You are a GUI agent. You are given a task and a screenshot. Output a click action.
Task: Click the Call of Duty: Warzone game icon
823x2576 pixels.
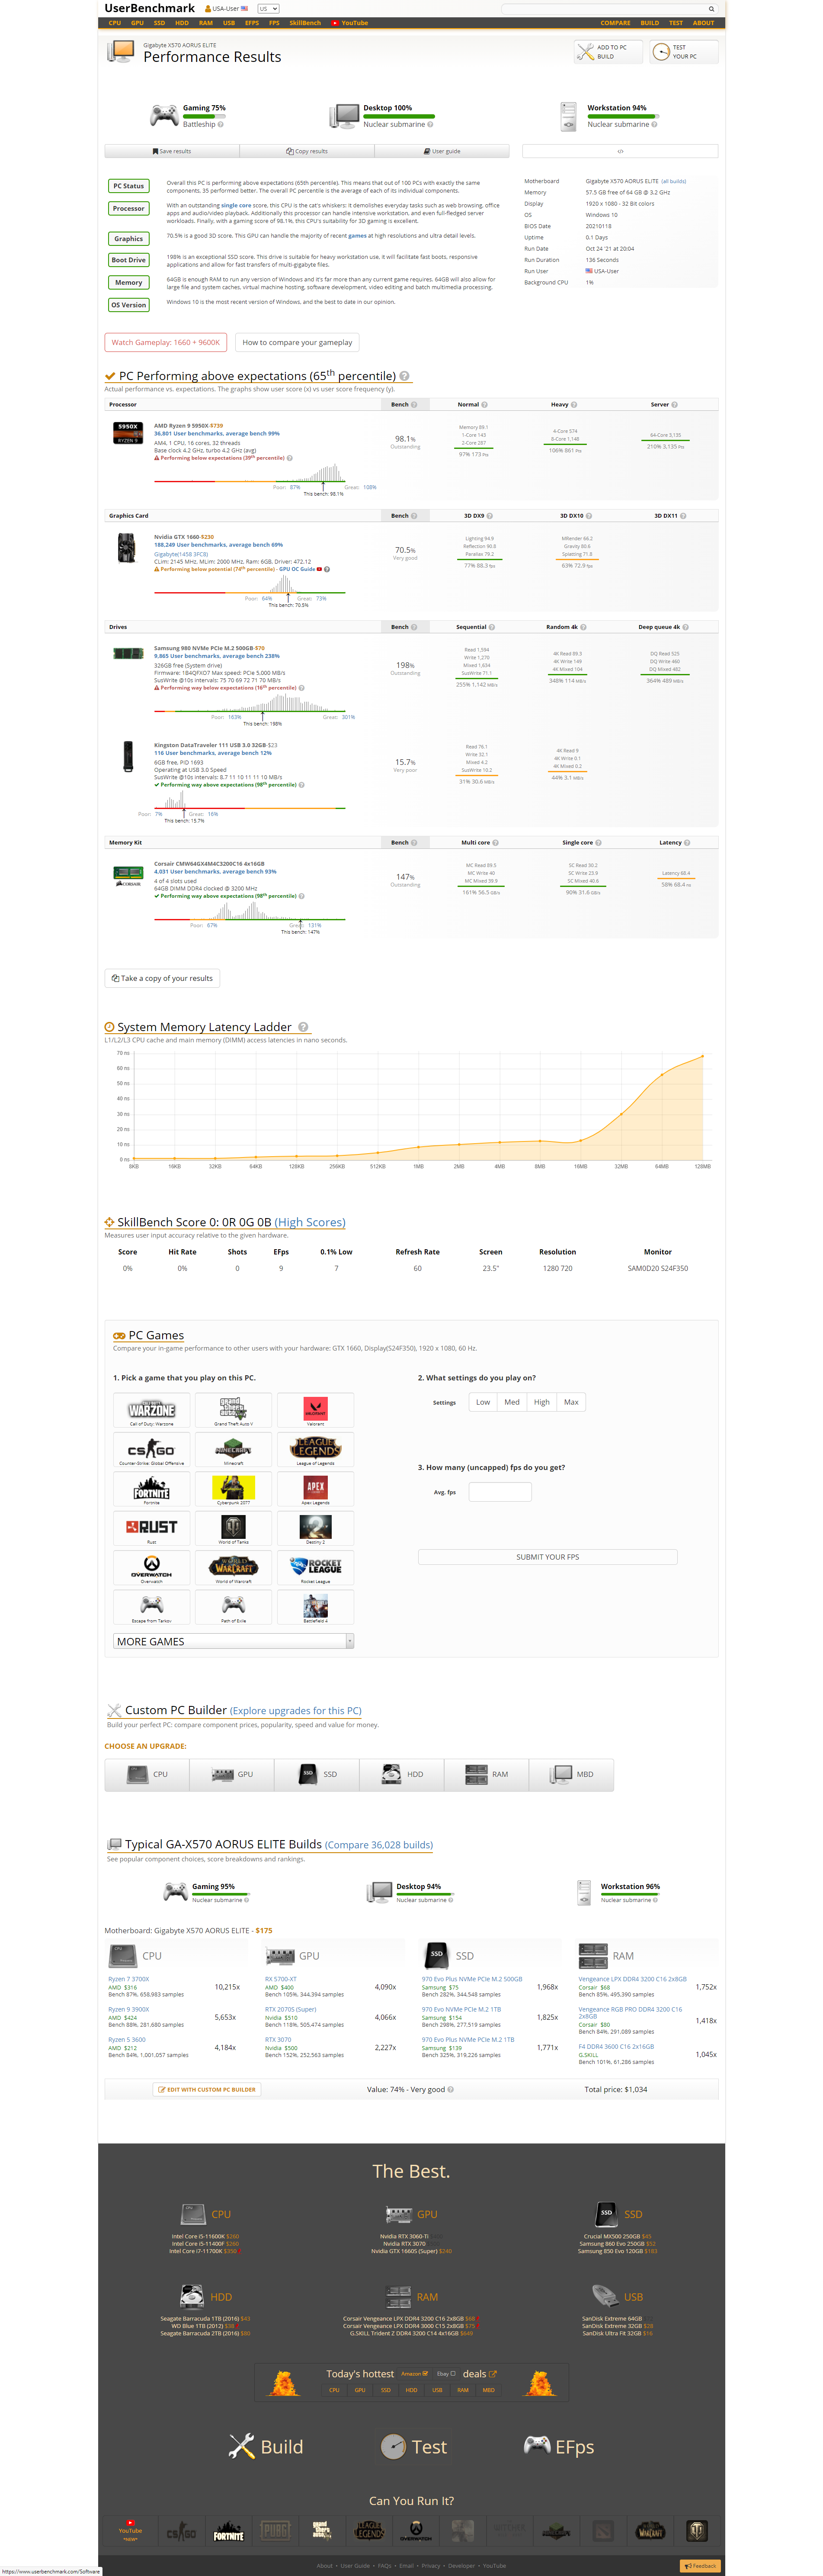click(152, 1410)
